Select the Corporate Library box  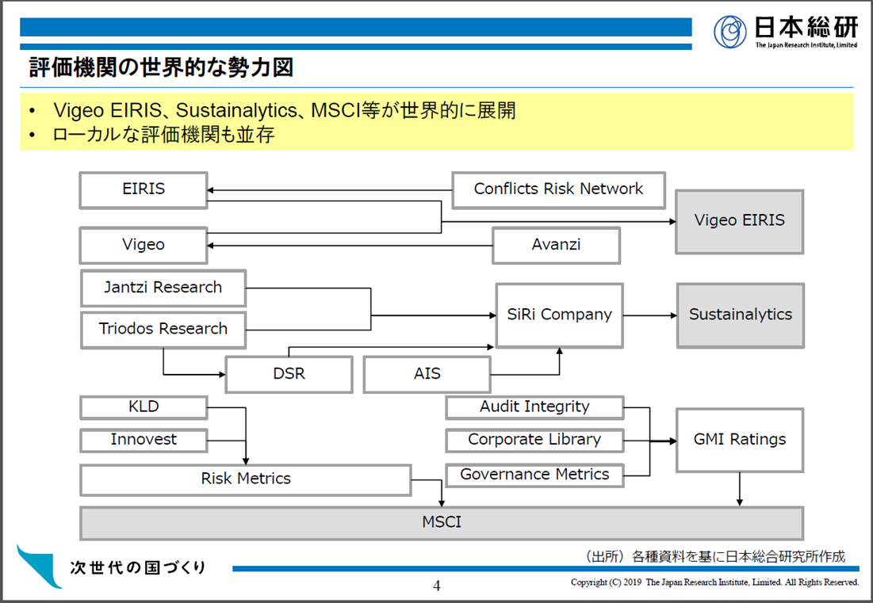click(534, 440)
